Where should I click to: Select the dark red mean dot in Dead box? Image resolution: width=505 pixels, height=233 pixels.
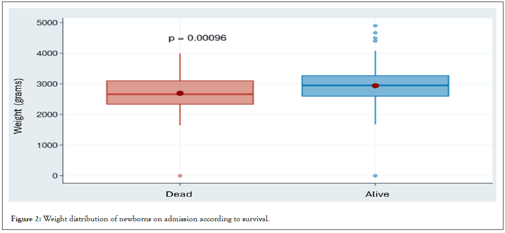pos(180,93)
